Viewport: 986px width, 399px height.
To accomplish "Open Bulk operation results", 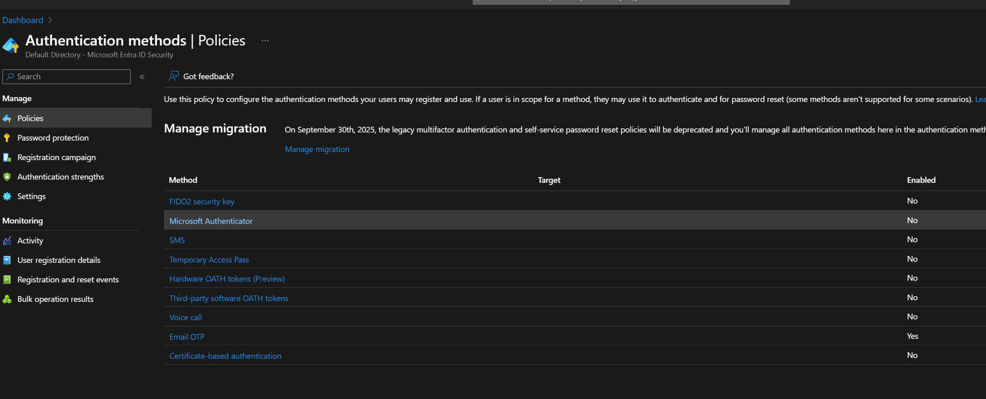I will tap(55, 299).
